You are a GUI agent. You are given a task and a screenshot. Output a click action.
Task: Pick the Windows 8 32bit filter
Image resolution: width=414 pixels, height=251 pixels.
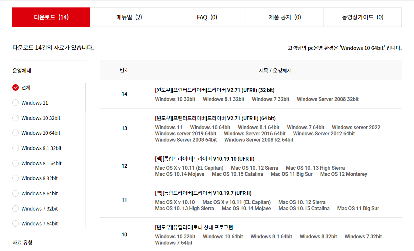(x=16, y=178)
